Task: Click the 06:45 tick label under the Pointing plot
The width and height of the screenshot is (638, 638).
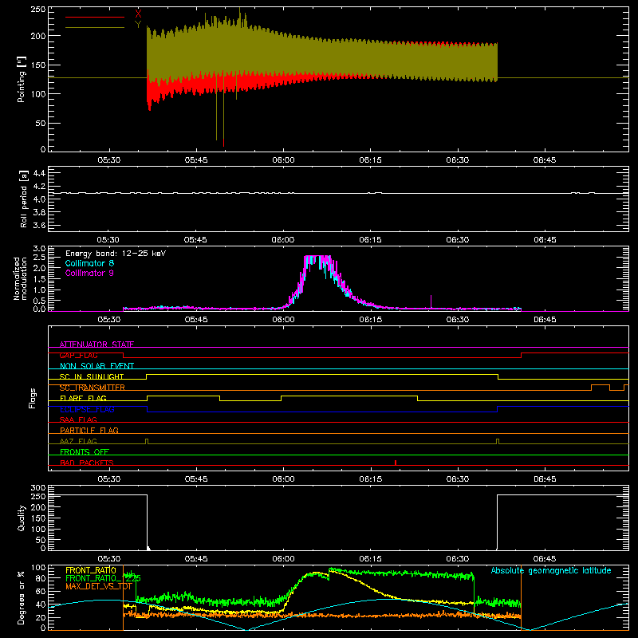Action: [545, 160]
